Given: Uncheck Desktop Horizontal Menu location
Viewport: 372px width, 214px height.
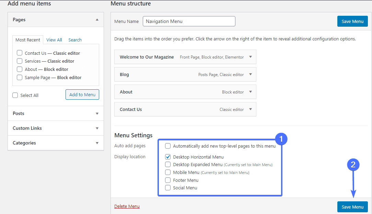Looking at the screenshot, I should [168, 157].
